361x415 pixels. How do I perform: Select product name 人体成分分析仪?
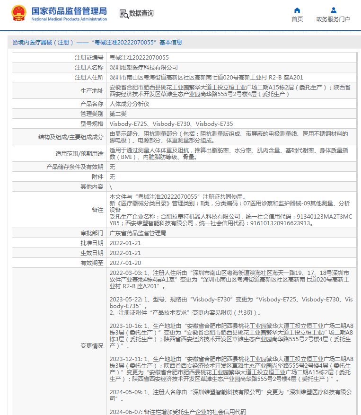[x=130, y=104]
